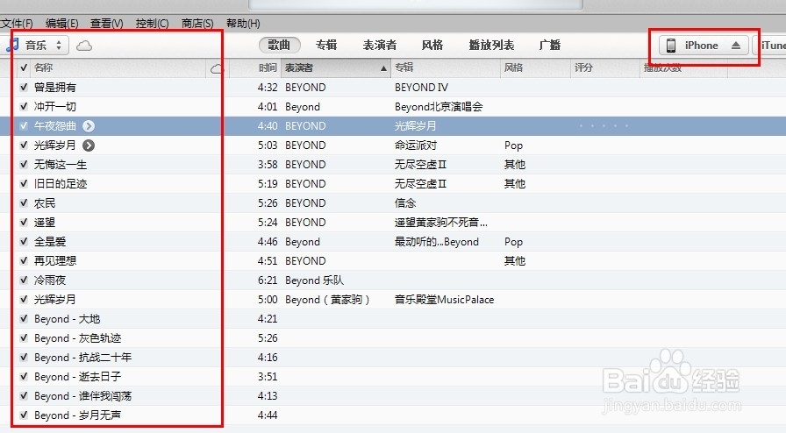786x433 pixels.
Task: Select duration 6:21 cell
Action: pyautogui.click(x=268, y=280)
